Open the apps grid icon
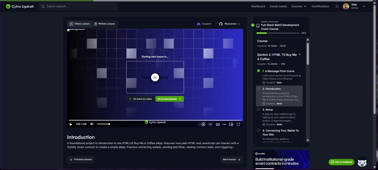This screenshot has height=170, width=378. click(x=337, y=6)
